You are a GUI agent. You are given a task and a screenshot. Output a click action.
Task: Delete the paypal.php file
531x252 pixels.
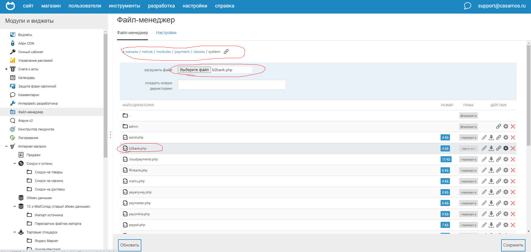(x=513, y=225)
